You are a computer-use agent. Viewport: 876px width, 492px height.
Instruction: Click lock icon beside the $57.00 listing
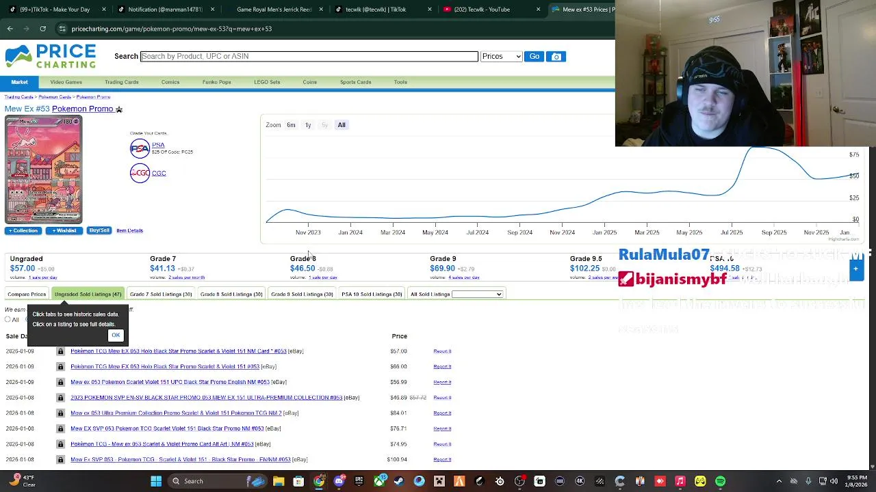coord(60,351)
